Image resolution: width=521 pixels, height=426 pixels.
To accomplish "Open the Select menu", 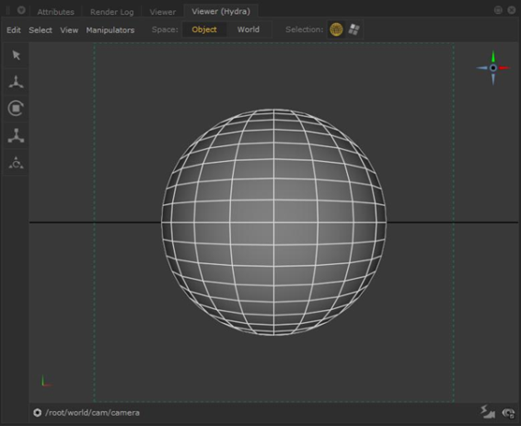I will [41, 30].
